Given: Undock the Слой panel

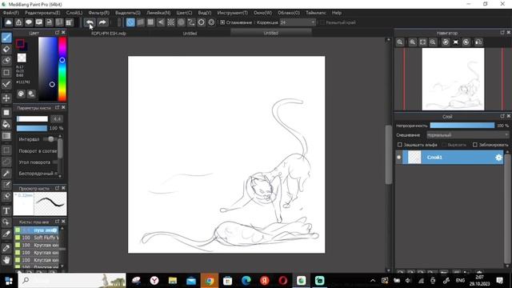Looking at the screenshot, I should click(502, 116).
